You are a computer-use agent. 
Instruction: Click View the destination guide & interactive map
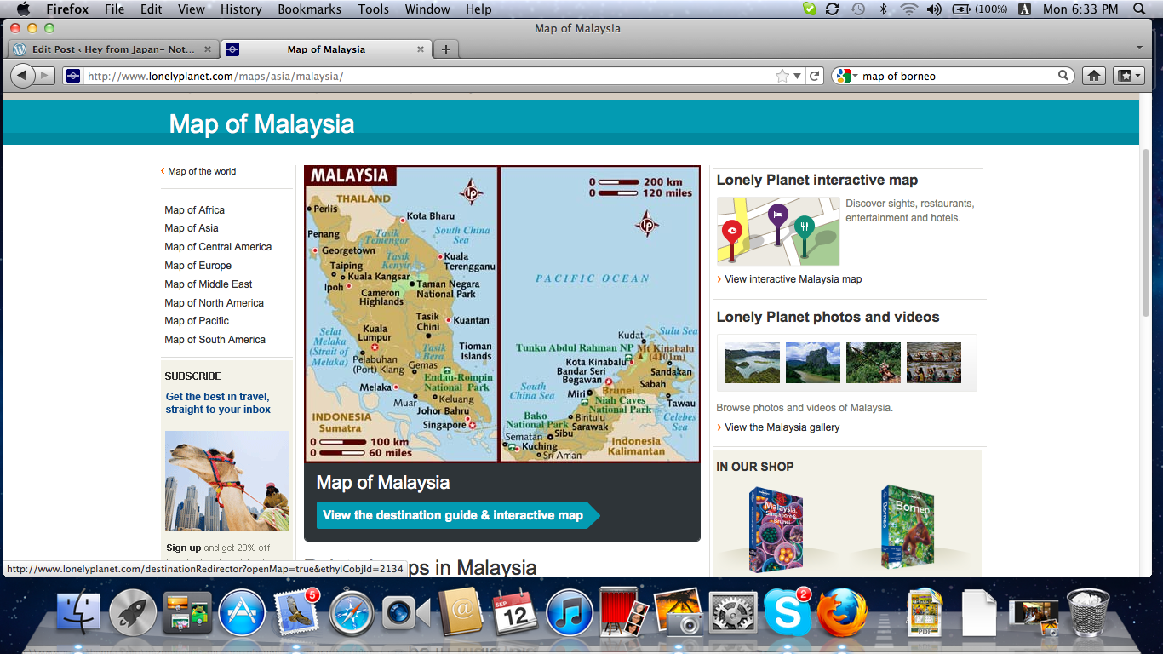point(453,515)
